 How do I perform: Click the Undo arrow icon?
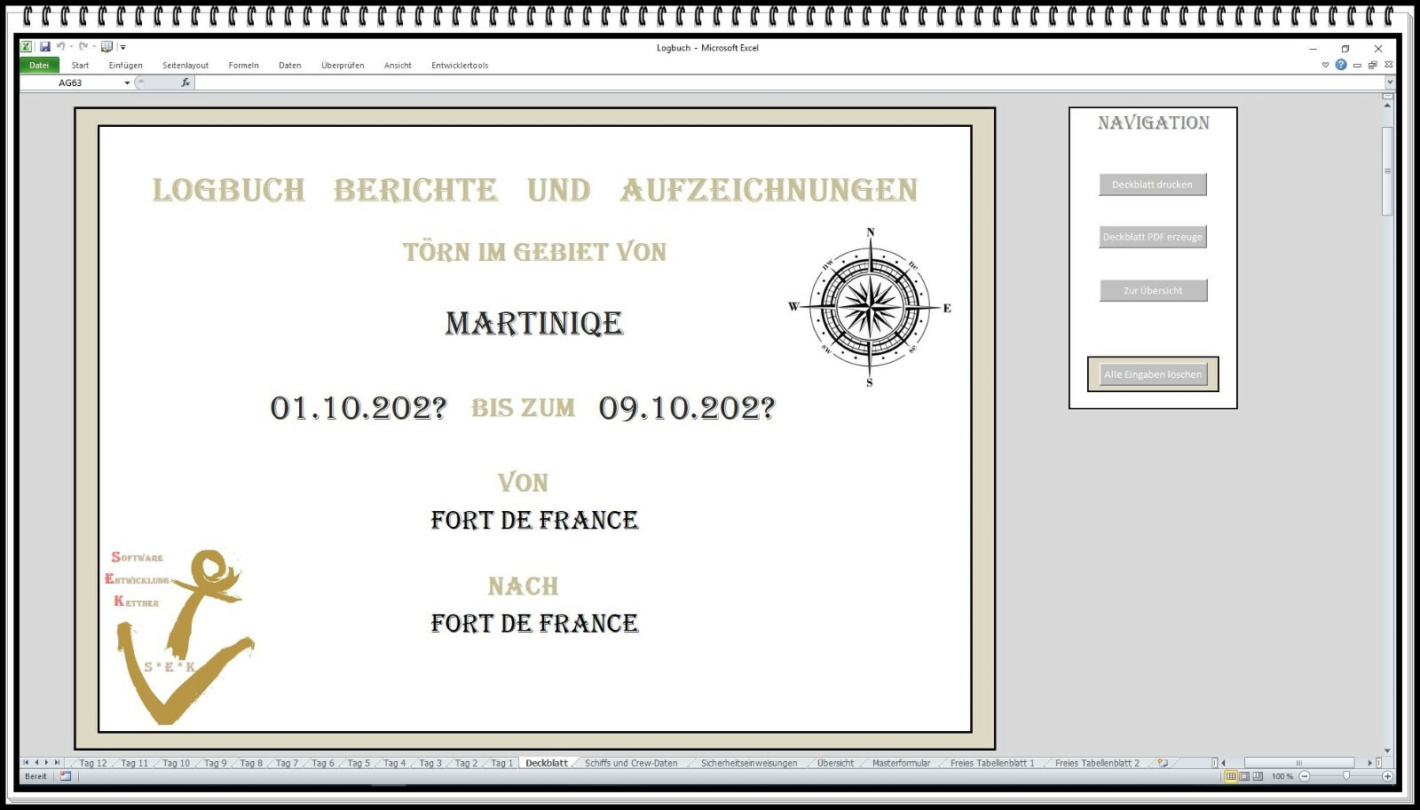(60, 47)
